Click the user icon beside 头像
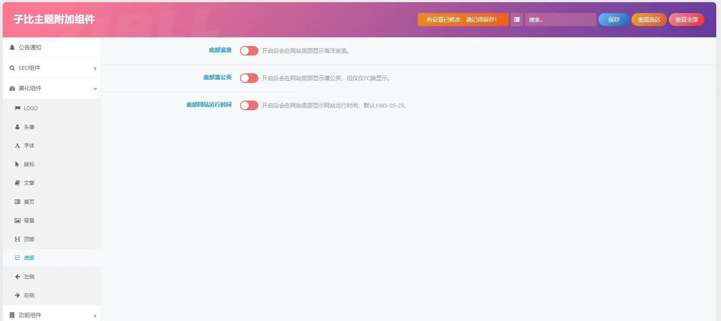The width and height of the screenshot is (721, 321). coord(17,127)
